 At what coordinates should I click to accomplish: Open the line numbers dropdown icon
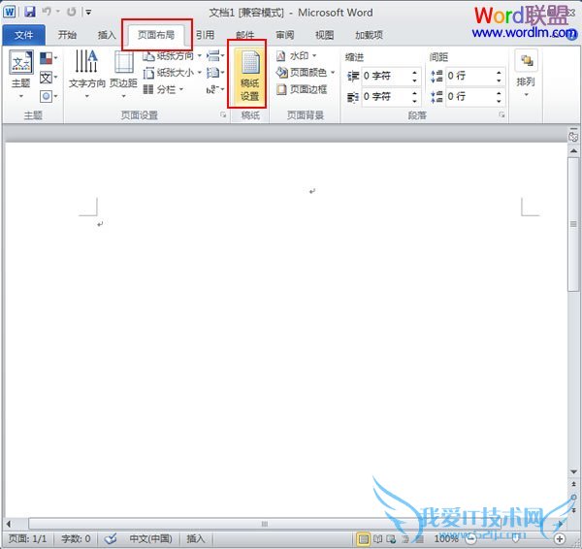pos(215,73)
